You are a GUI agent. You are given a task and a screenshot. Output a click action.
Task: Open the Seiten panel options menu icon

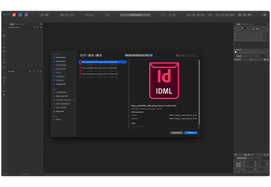(x=42, y=24)
